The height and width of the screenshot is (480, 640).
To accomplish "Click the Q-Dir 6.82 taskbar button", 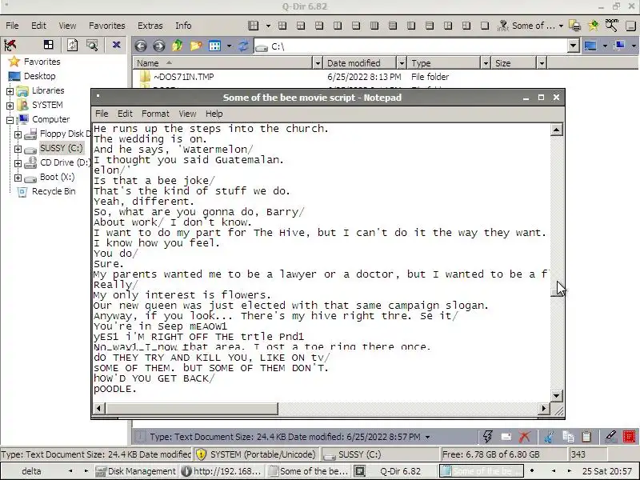I will pos(394,471).
